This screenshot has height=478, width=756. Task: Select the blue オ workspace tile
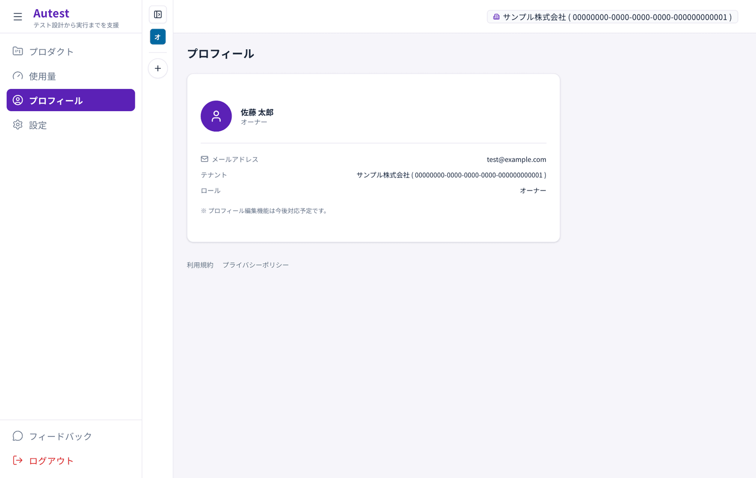pos(158,37)
